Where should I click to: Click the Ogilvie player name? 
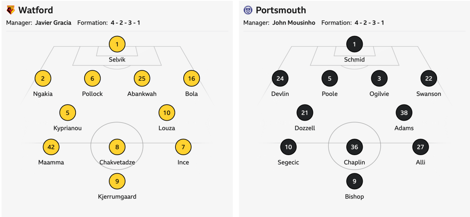(379, 94)
